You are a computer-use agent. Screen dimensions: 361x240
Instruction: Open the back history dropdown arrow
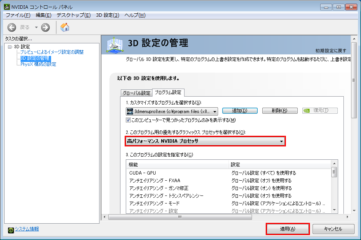point(36,27)
